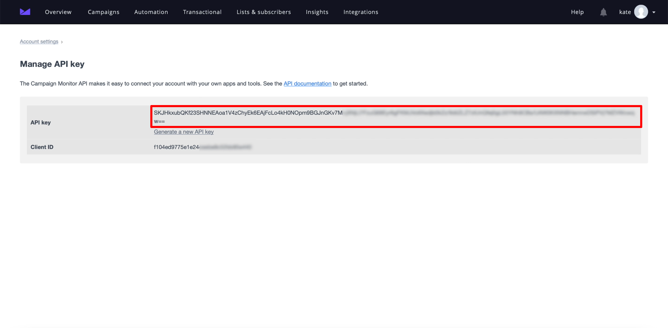Open Lists & subscribers
Image resolution: width=668 pixels, height=328 pixels.
(x=264, y=12)
